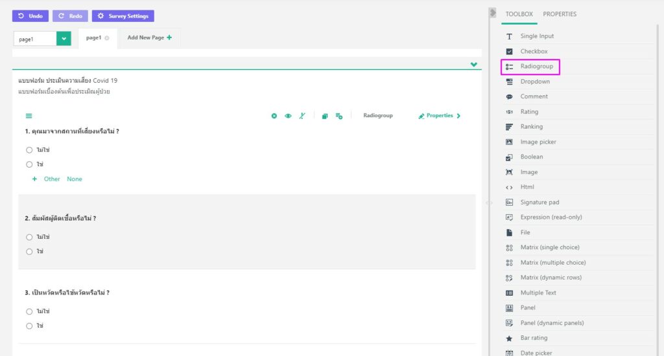Select 'ไม่ใช่' radio button in question 3
The image size is (664, 356).
click(x=29, y=311)
